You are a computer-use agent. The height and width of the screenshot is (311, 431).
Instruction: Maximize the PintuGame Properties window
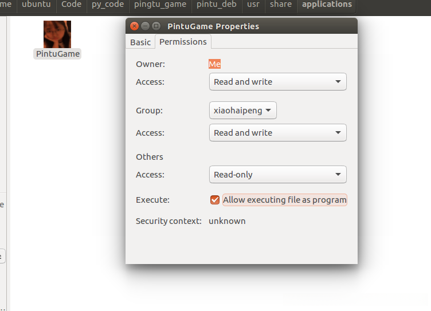point(156,26)
